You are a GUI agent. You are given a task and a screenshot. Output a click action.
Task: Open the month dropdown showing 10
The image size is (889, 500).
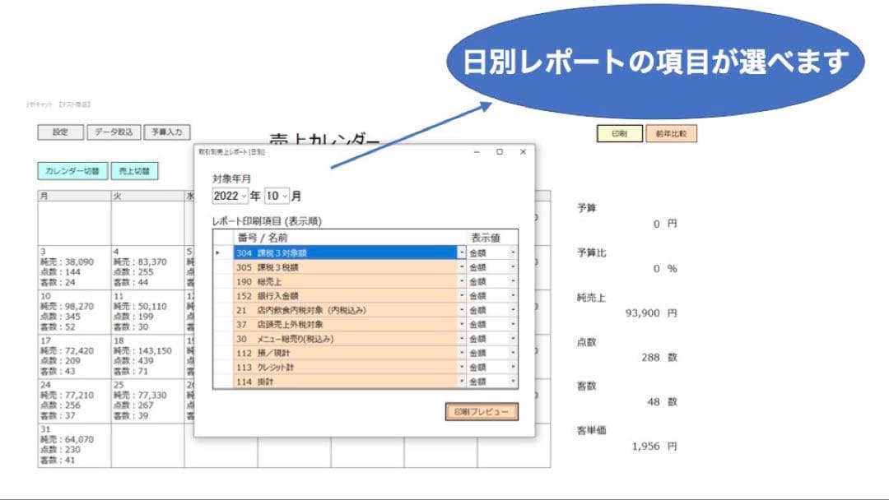tap(283, 196)
